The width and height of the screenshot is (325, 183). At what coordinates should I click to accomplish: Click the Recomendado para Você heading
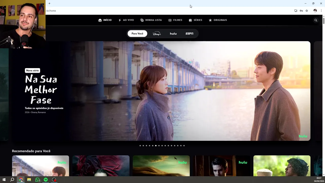point(31,151)
